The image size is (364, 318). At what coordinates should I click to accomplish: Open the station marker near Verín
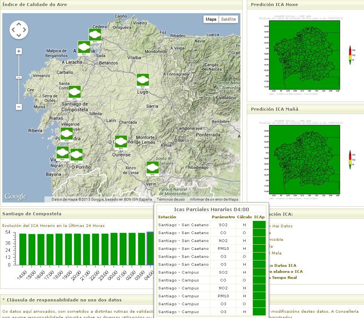153,169
